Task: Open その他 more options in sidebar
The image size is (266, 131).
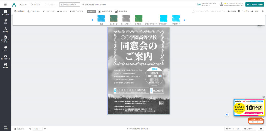Action: (x=6, y=127)
